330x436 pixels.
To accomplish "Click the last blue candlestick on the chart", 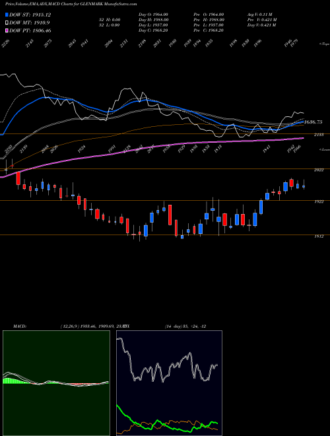I will pos(304,186).
